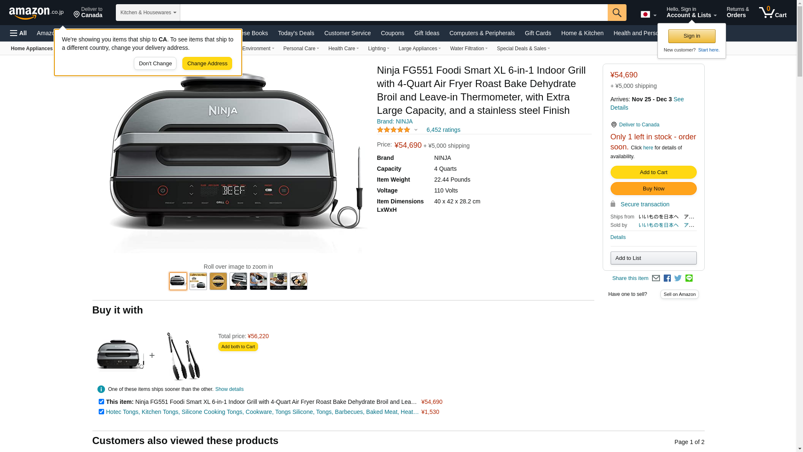
Task: Click the Add to Cart button
Action: tap(653, 172)
